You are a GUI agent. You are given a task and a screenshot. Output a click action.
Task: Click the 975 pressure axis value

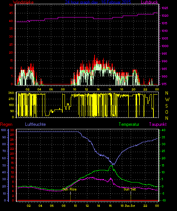pyautogui.click(x=164, y=84)
